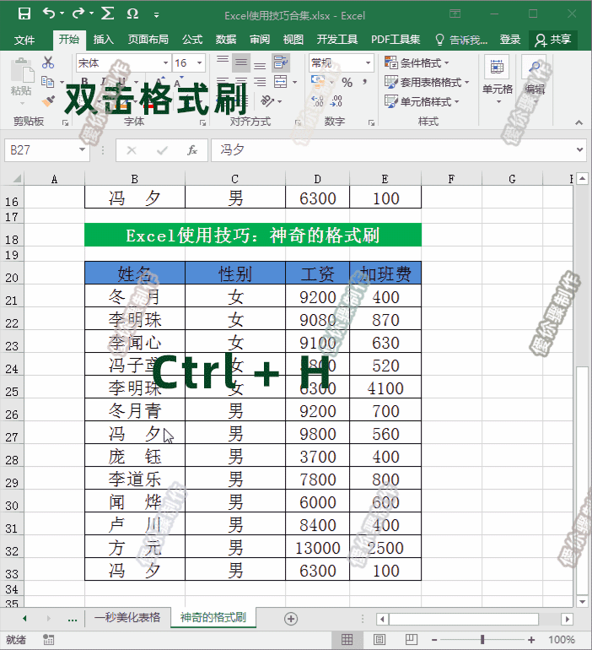Open the 文件 menu
592x650 pixels.
coord(24,40)
